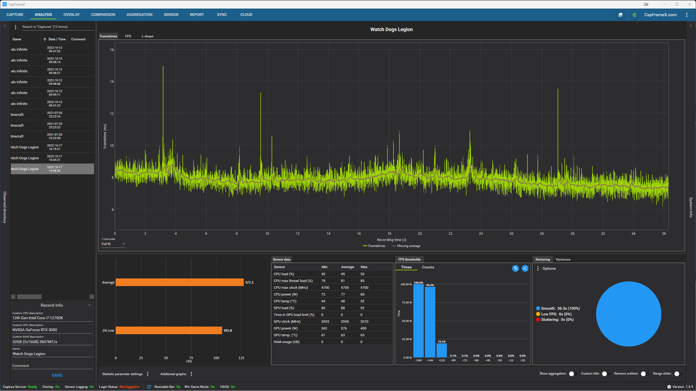
Task: Toggle the Moving average legend series
Action: pos(406,246)
